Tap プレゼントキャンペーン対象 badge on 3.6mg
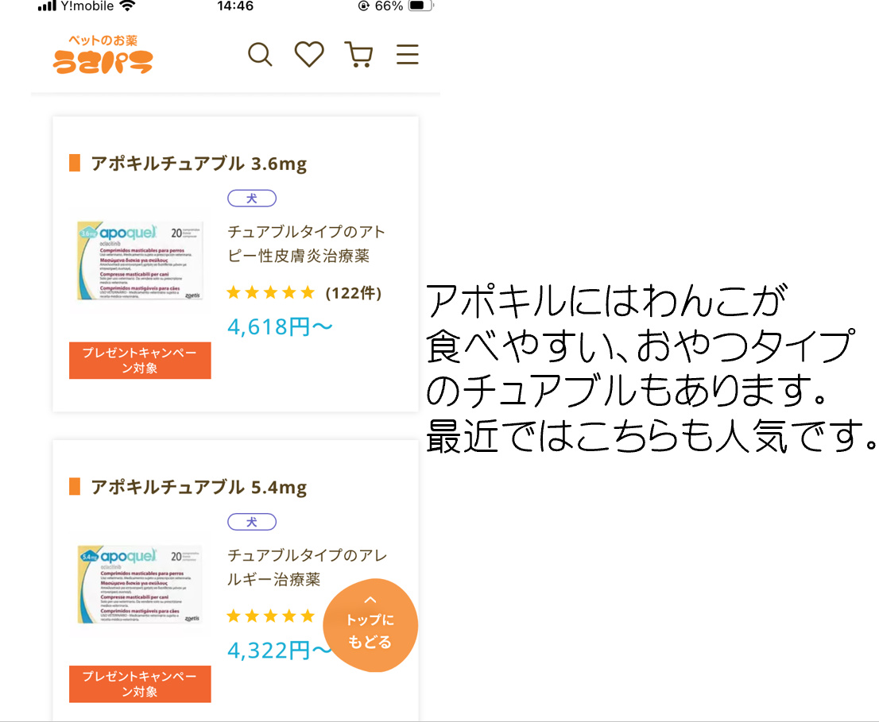Viewport: 879px width, 722px height. pos(140,361)
